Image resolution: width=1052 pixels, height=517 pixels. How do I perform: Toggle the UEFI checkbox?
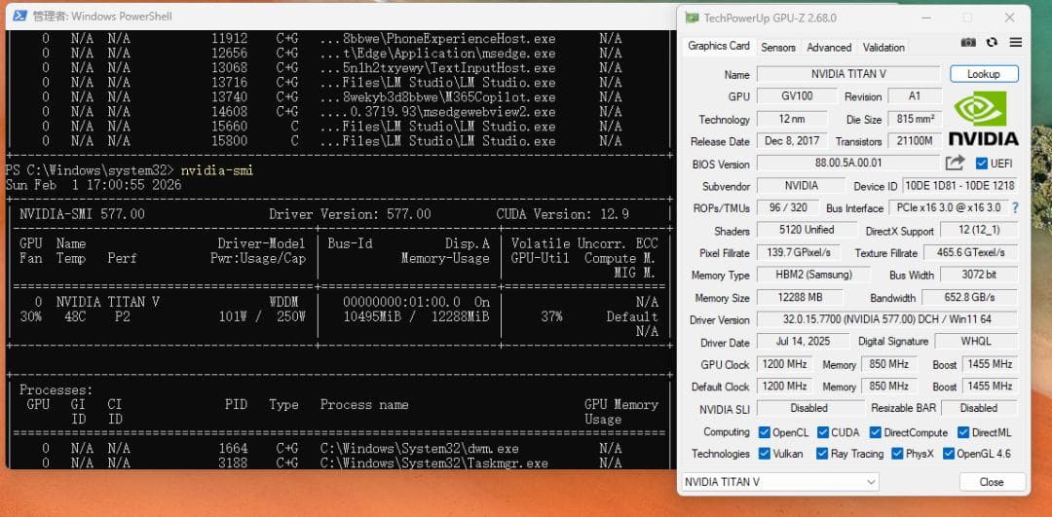982,164
